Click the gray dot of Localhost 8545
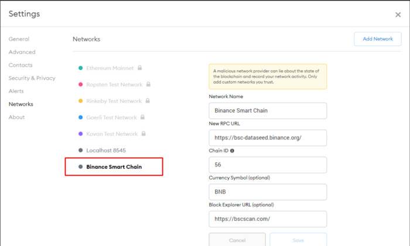This screenshot has height=246, width=410. (81, 150)
